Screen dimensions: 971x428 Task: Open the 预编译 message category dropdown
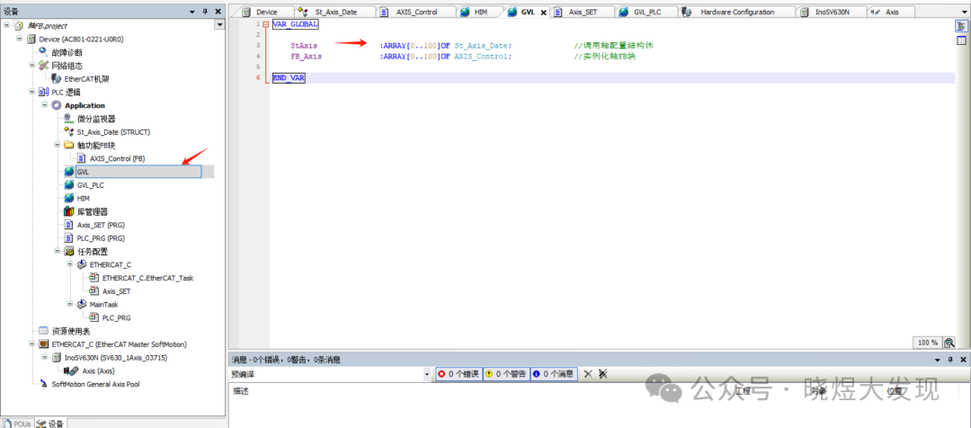(427, 373)
